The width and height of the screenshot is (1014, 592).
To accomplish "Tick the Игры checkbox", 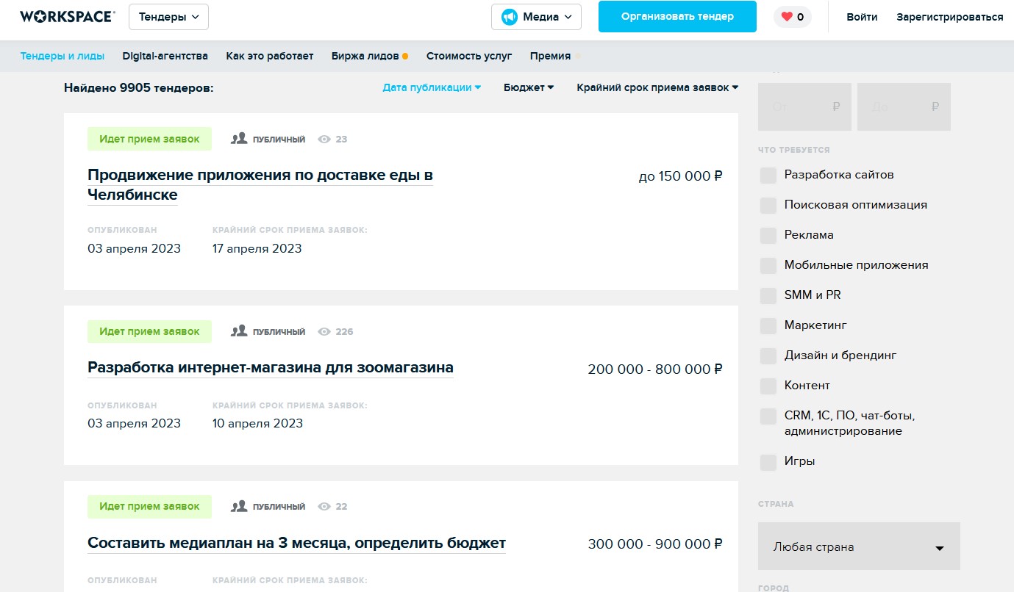I will tap(768, 462).
